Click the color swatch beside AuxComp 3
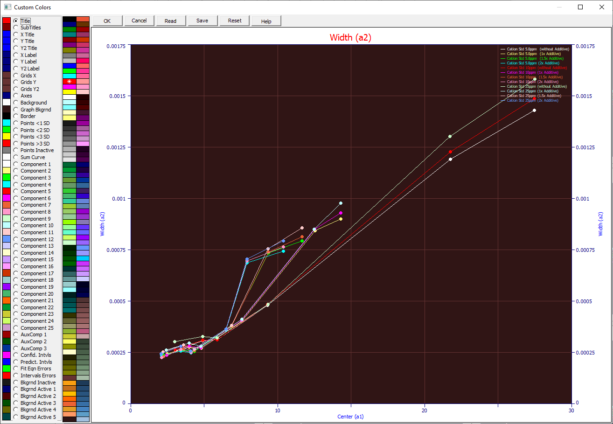613x424 pixels. click(7, 348)
